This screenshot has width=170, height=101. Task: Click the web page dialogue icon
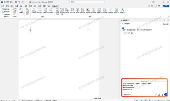tap(62, 12)
